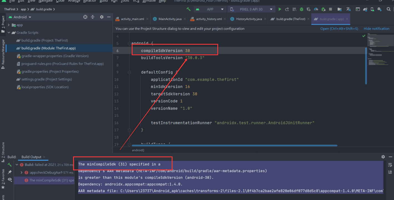Click the Hide notification link
This screenshot has height=200, width=394.
pyautogui.click(x=376, y=28)
